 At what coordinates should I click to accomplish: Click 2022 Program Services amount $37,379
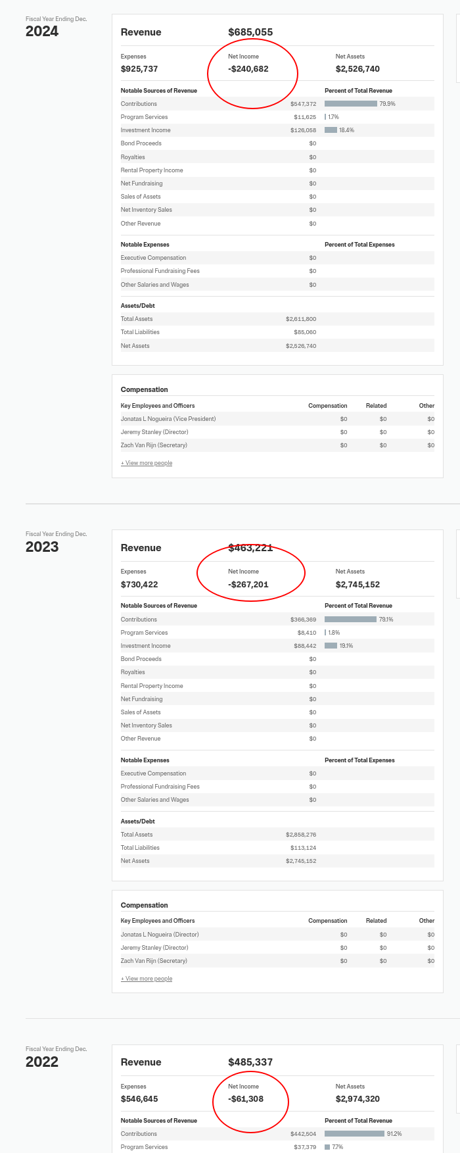(305, 1147)
